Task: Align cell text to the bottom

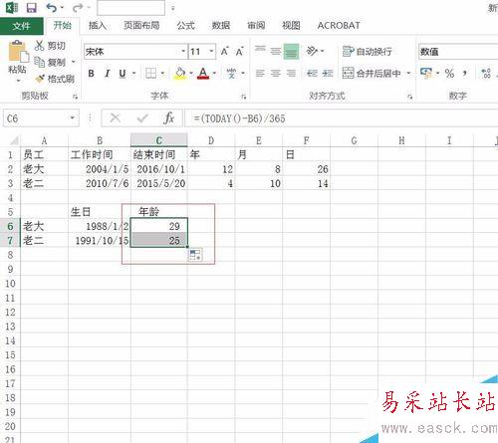Action: [x=291, y=52]
